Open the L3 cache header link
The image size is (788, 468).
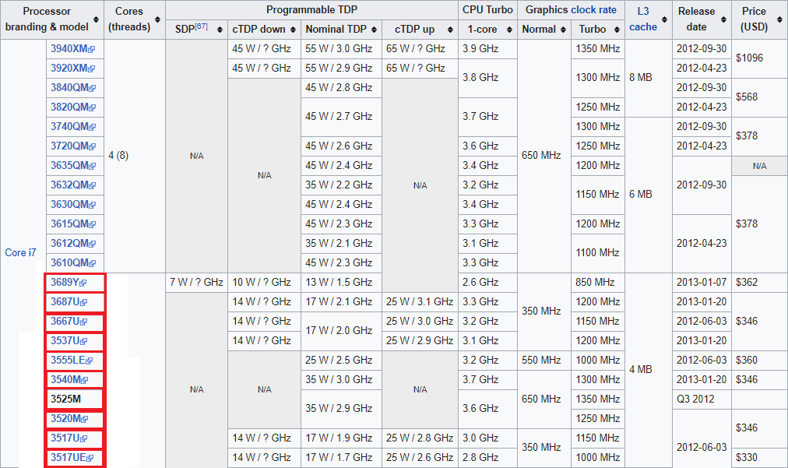[642, 19]
